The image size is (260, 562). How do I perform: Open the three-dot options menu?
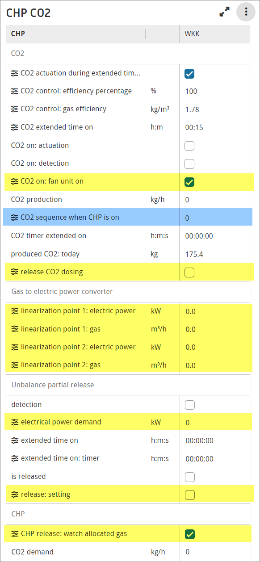click(x=246, y=12)
